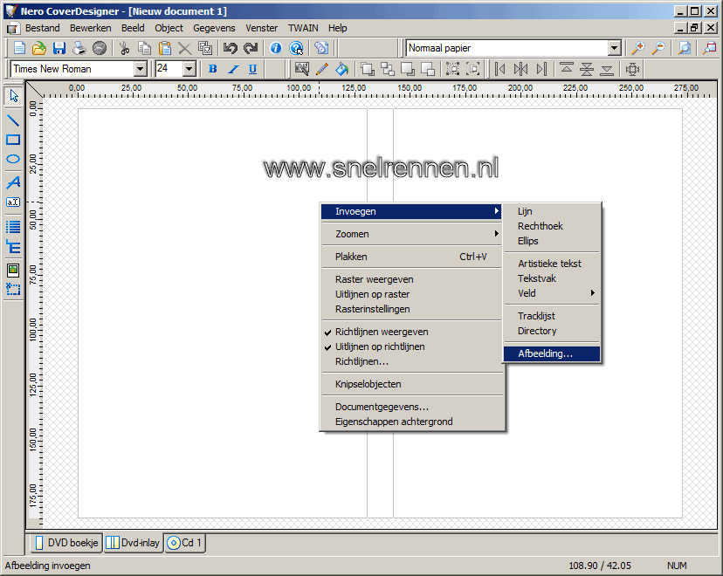Click the Undo arrow icon
723x576 pixels.
231,48
